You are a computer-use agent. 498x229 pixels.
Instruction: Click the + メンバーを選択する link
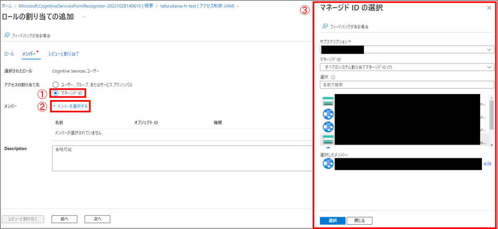pos(70,107)
